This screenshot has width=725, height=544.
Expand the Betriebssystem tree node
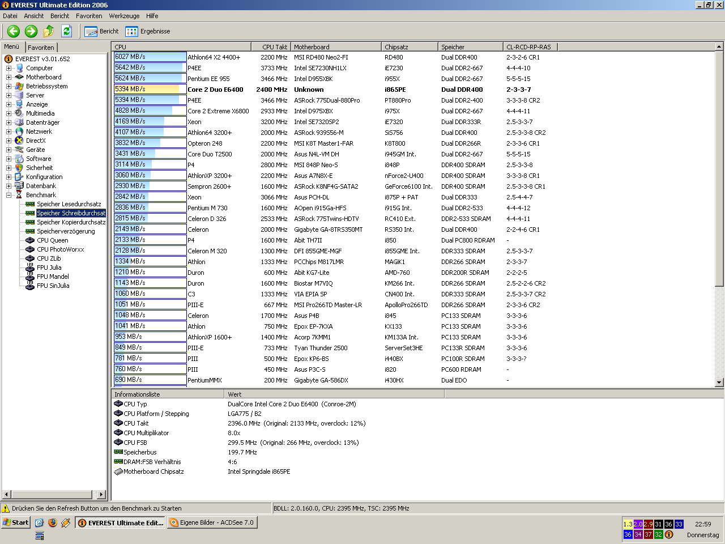pyautogui.click(x=8, y=86)
